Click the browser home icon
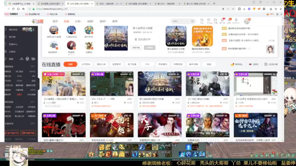This screenshot has height=166, width=296. point(18,9)
